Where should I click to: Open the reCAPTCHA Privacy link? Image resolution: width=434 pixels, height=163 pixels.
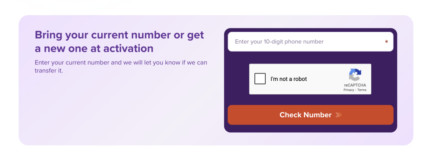click(x=349, y=90)
